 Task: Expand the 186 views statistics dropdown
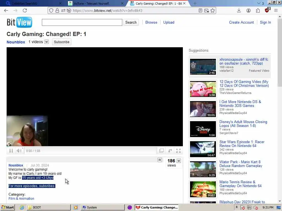[179, 161]
